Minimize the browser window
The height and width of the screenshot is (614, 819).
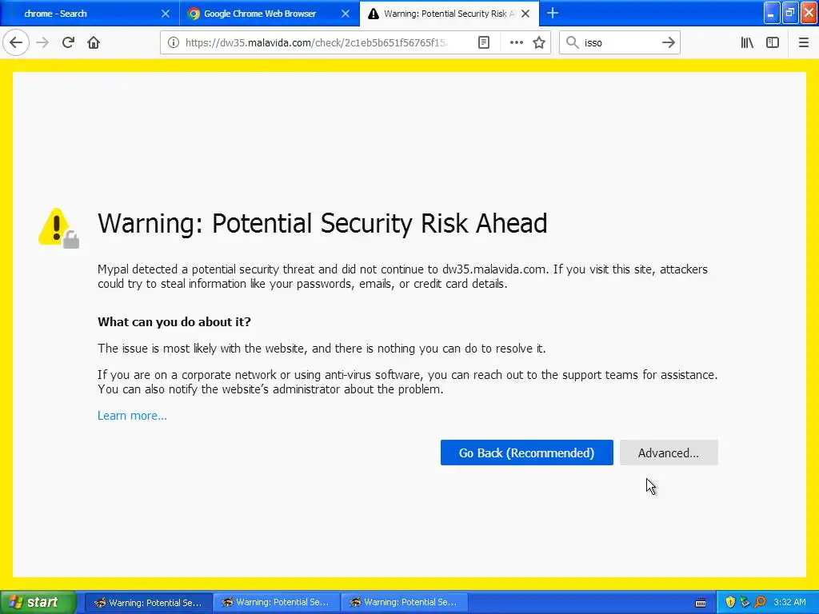point(772,13)
